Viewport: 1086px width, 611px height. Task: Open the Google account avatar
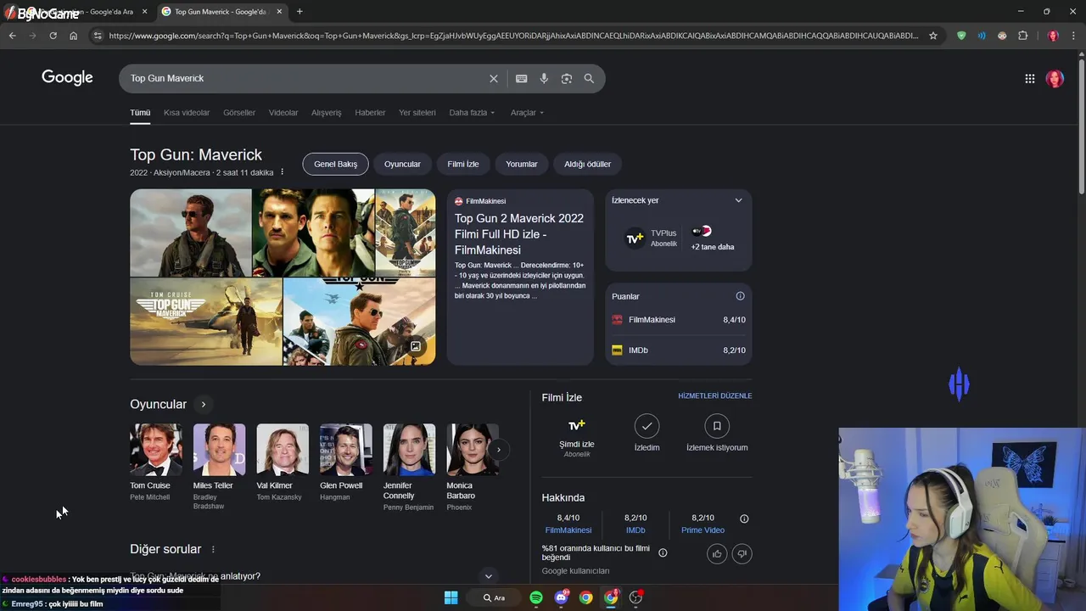[1055, 78]
